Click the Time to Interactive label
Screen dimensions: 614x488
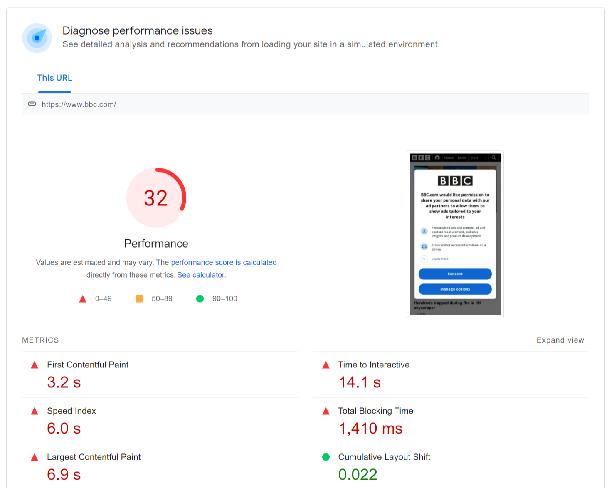click(374, 365)
